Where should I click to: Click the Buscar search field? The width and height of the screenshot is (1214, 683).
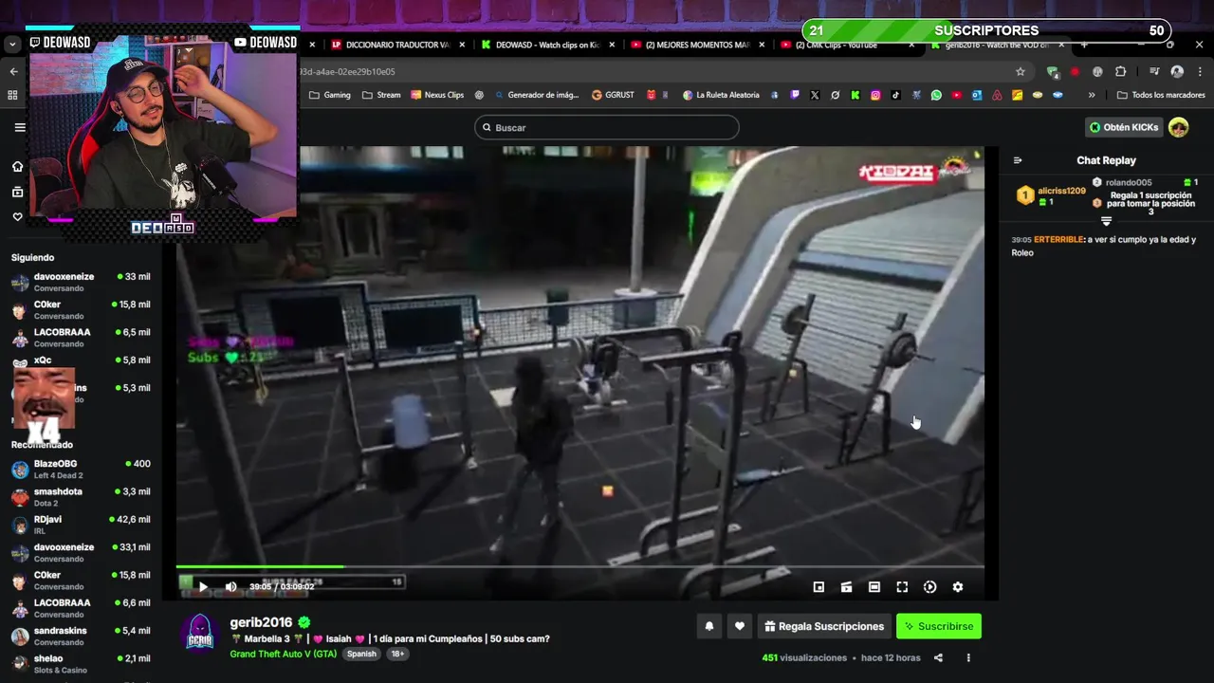607,127
